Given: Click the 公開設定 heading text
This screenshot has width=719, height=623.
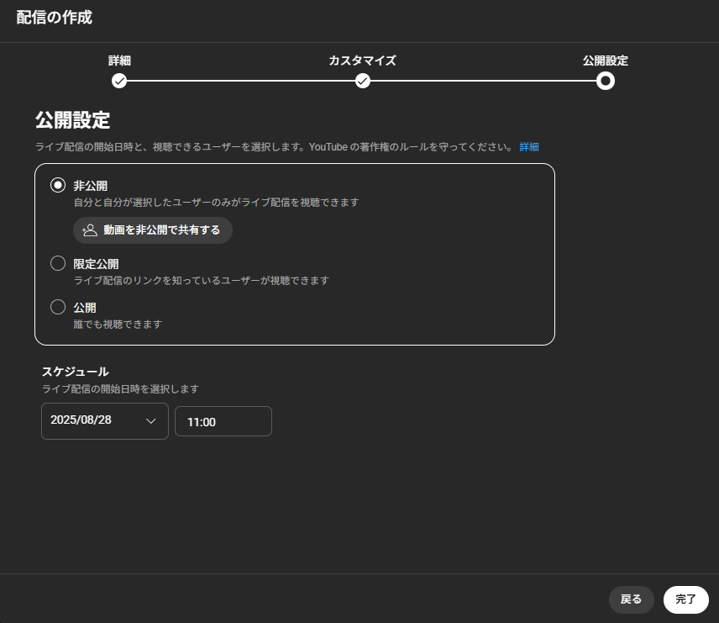Looking at the screenshot, I should pyautogui.click(x=72, y=120).
